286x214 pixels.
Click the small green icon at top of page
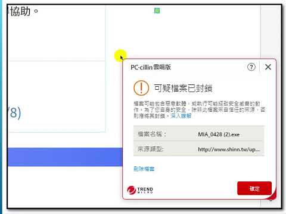[x=157, y=11]
